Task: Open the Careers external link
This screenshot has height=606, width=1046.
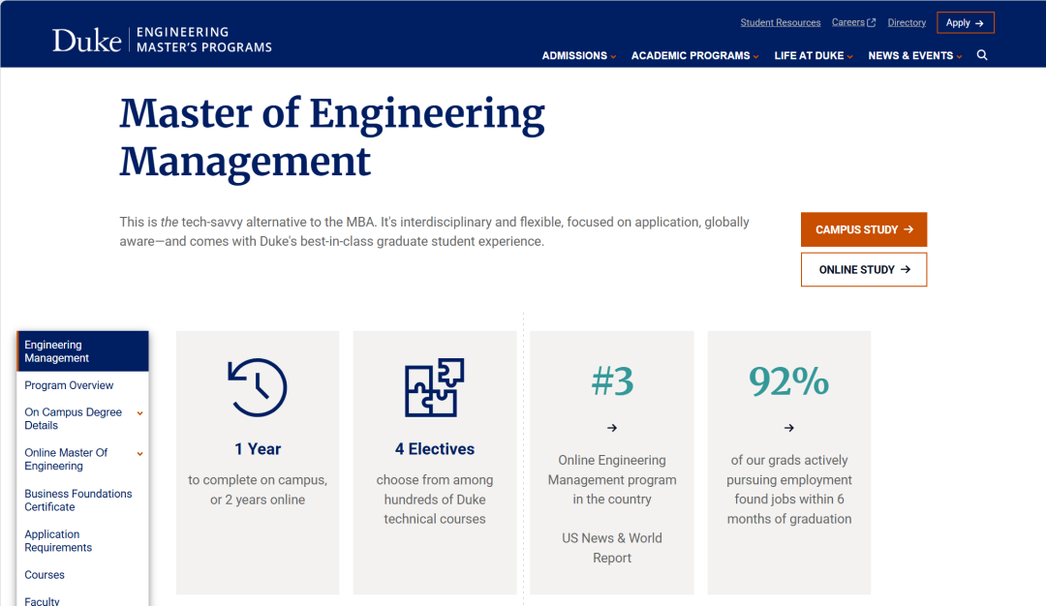Action: coord(853,22)
